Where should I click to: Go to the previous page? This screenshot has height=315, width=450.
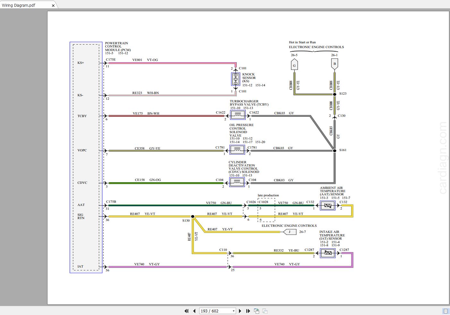pyautogui.click(x=194, y=311)
